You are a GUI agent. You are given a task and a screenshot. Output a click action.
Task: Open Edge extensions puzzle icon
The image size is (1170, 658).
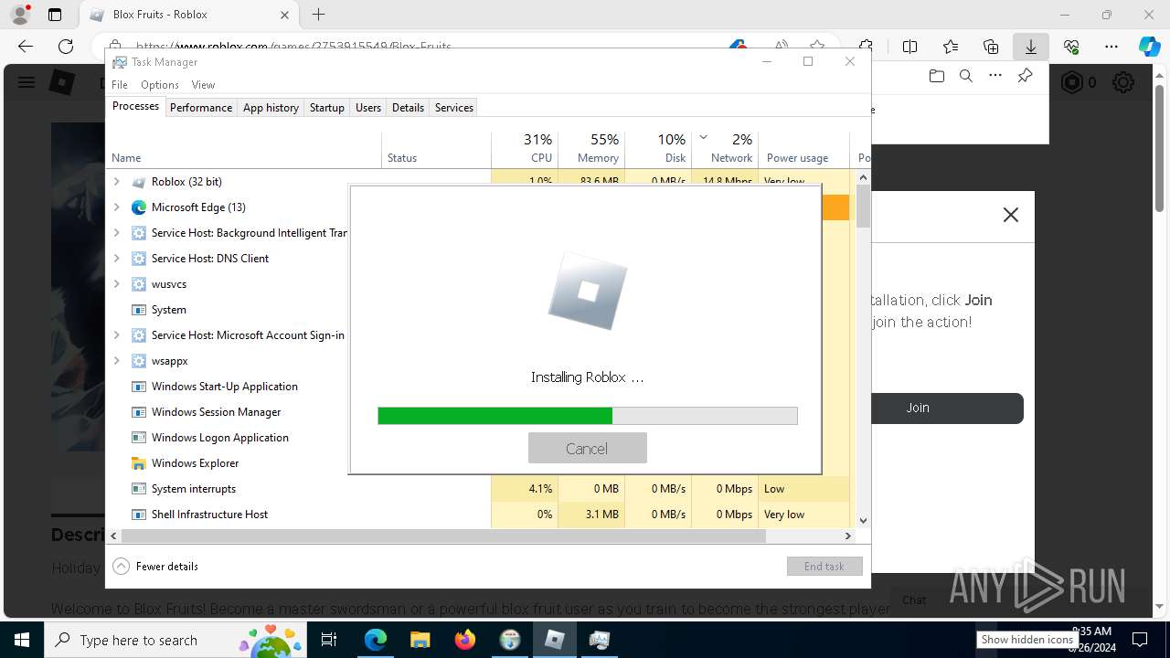(x=866, y=47)
